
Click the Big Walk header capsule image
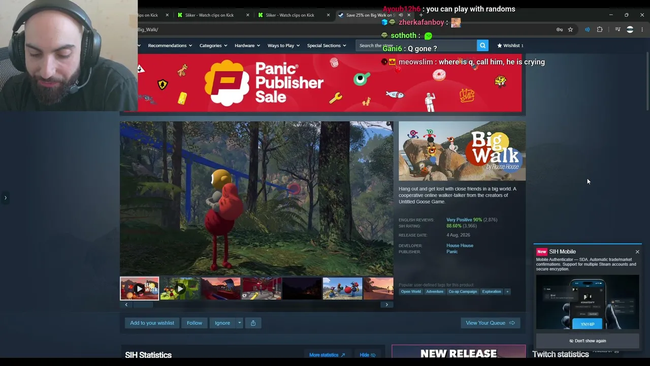(x=462, y=151)
